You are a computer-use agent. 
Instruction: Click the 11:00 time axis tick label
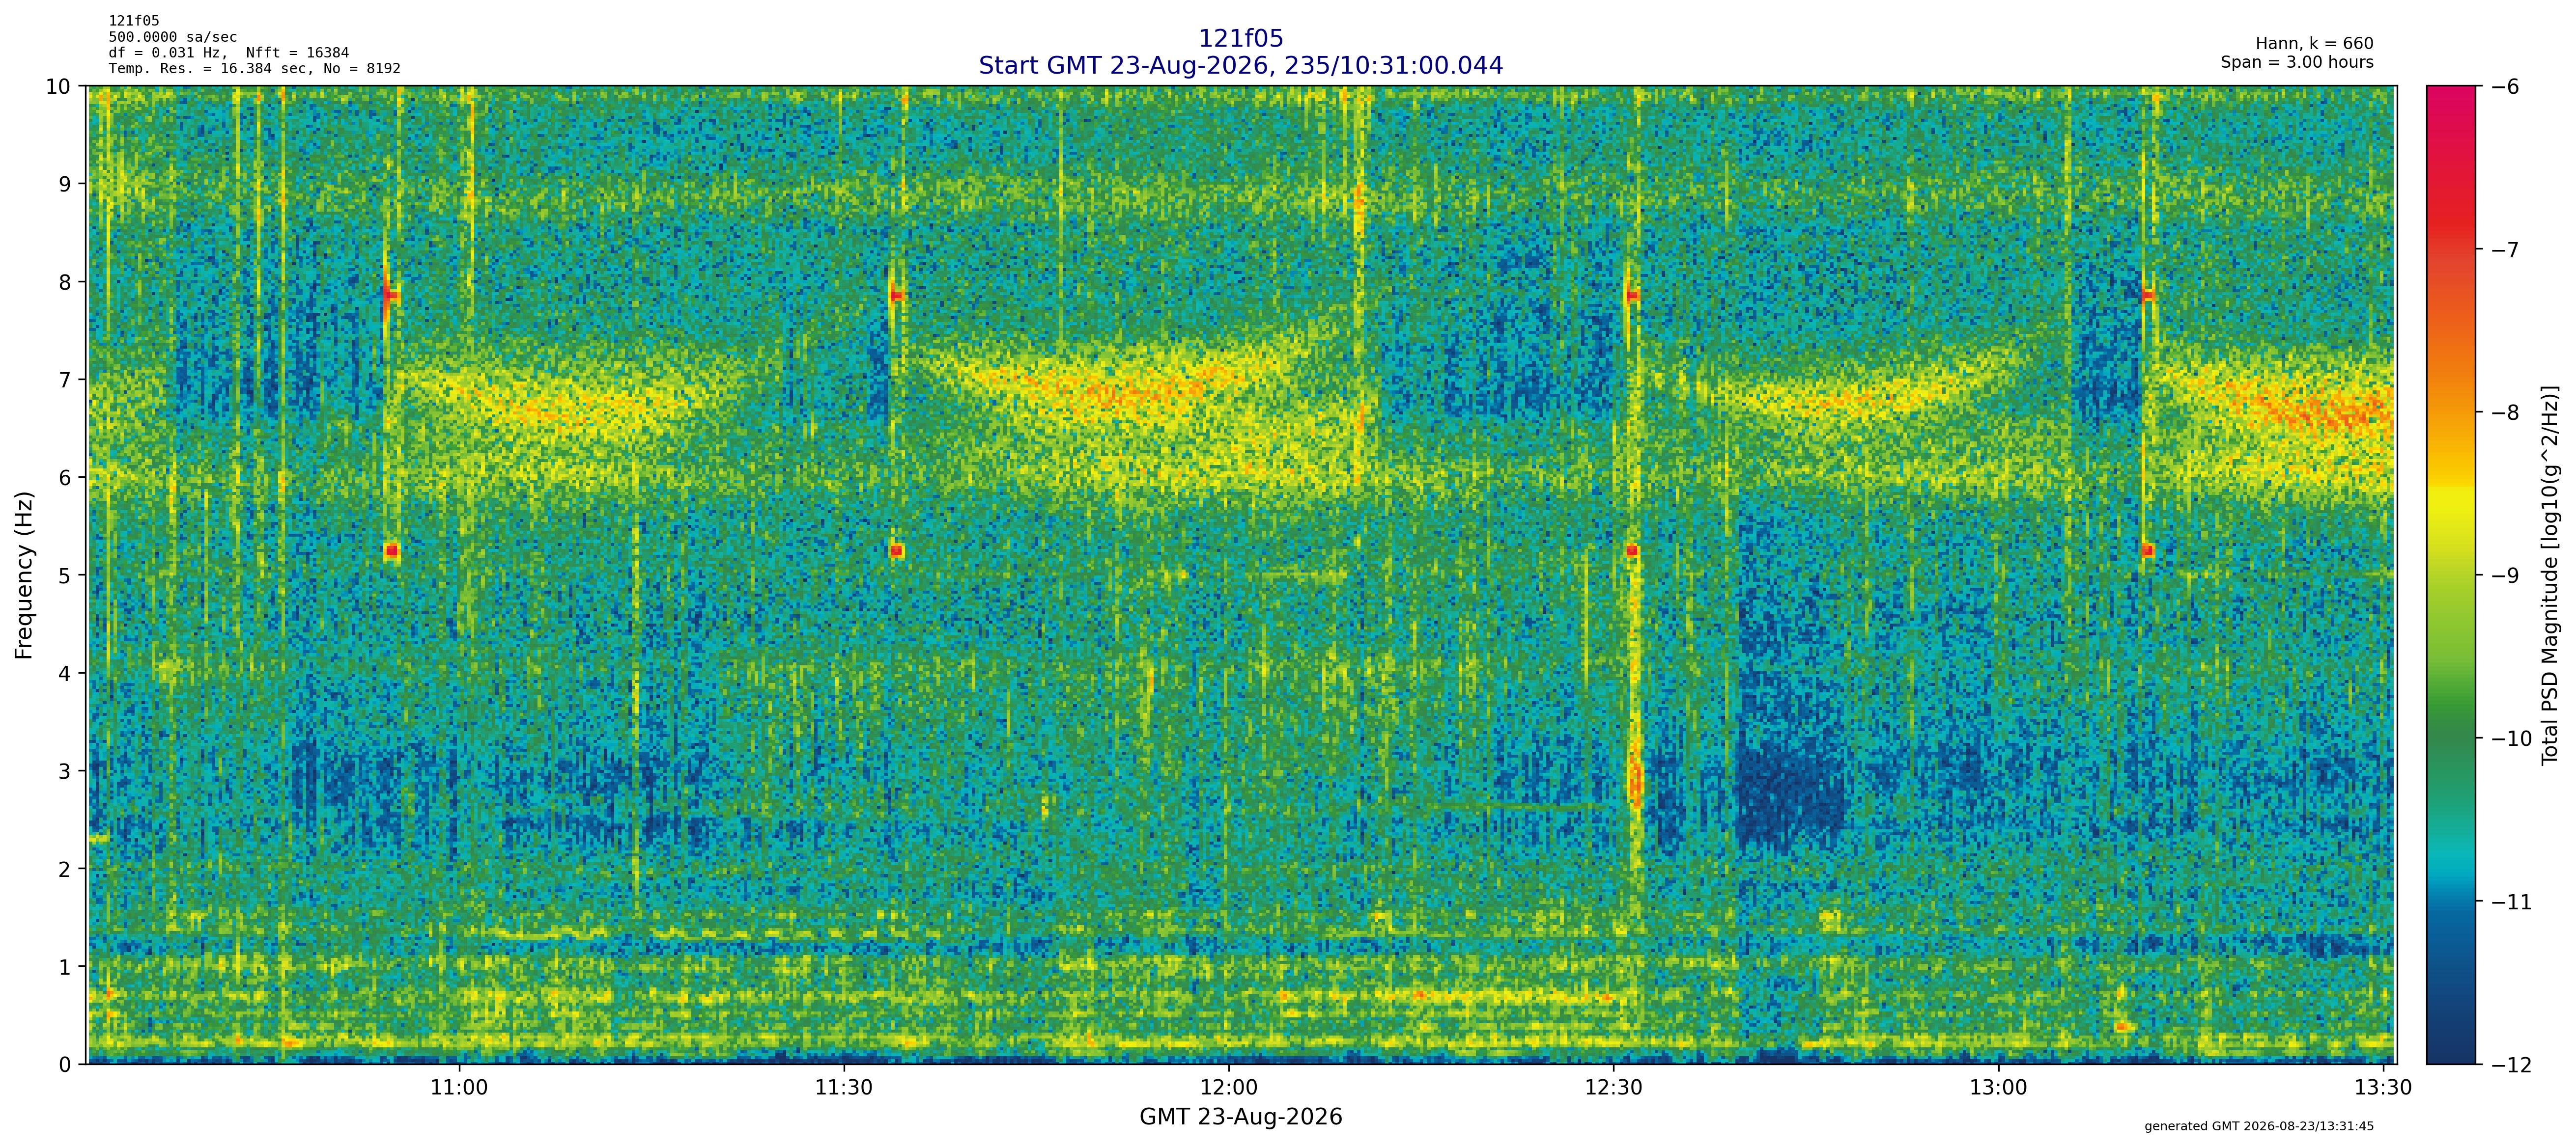(x=459, y=1087)
